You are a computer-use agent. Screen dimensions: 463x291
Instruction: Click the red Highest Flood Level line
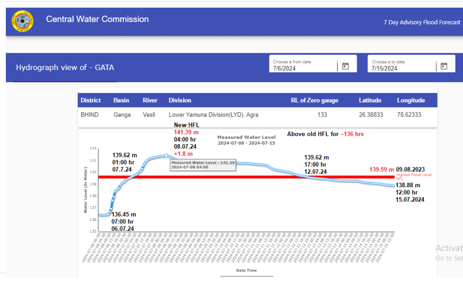(x=226, y=177)
